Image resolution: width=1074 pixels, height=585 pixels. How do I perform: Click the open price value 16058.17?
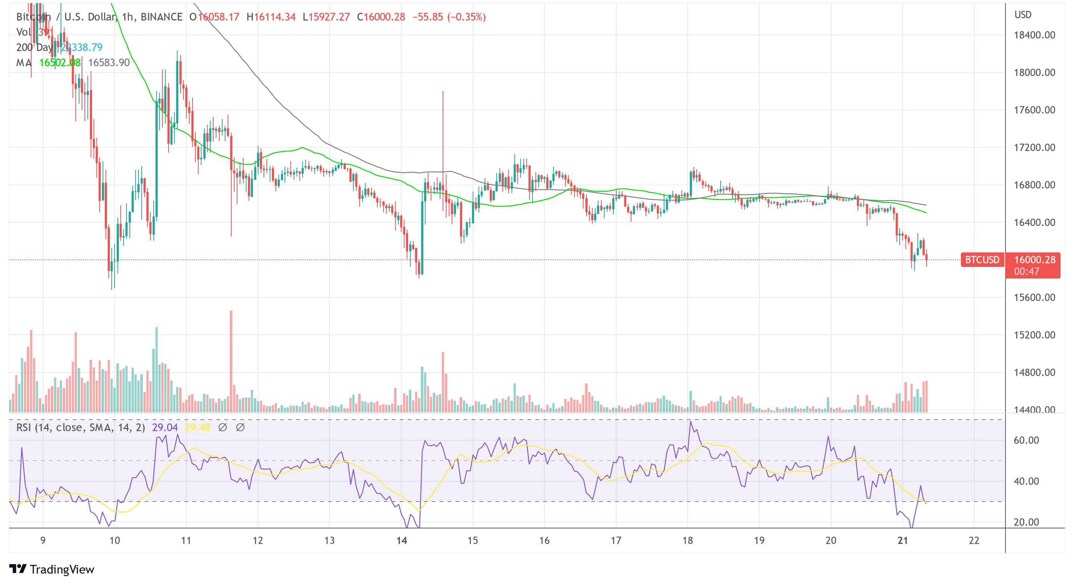click(x=219, y=17)
